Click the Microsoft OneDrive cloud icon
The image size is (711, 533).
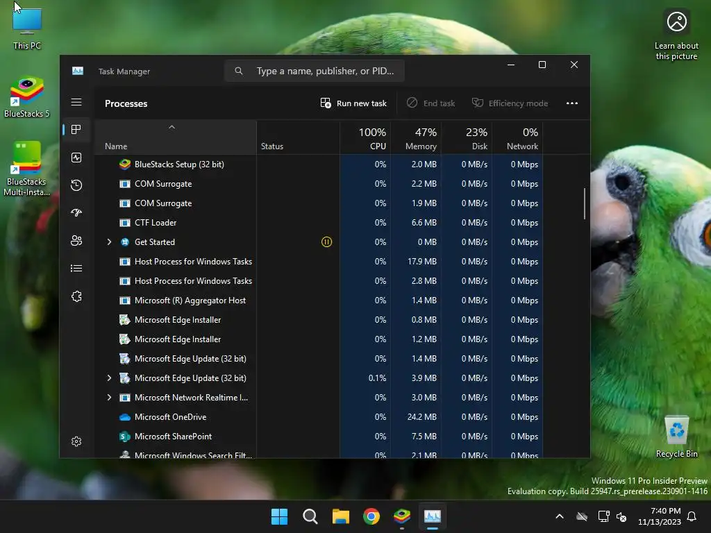pyautogui.click(x=125, y=417)
